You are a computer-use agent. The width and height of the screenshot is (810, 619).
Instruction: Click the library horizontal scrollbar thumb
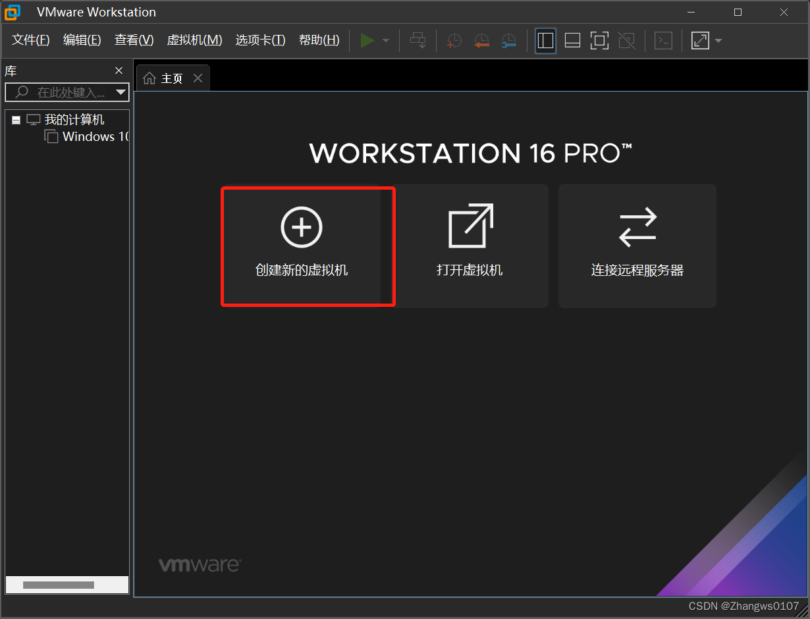[x=59, y=585]
